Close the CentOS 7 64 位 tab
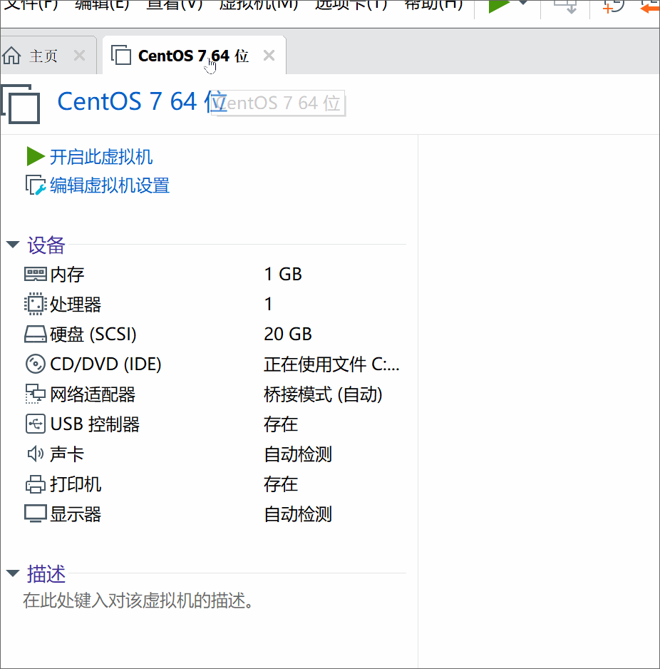Viewport: 660px width, 669px height. click(269, 56)
